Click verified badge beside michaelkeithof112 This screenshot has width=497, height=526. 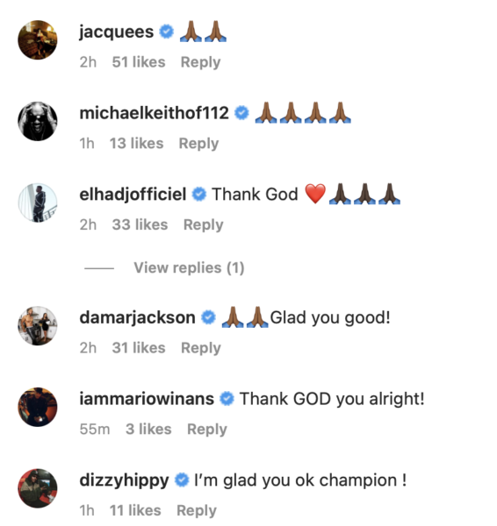click(241, 113)
